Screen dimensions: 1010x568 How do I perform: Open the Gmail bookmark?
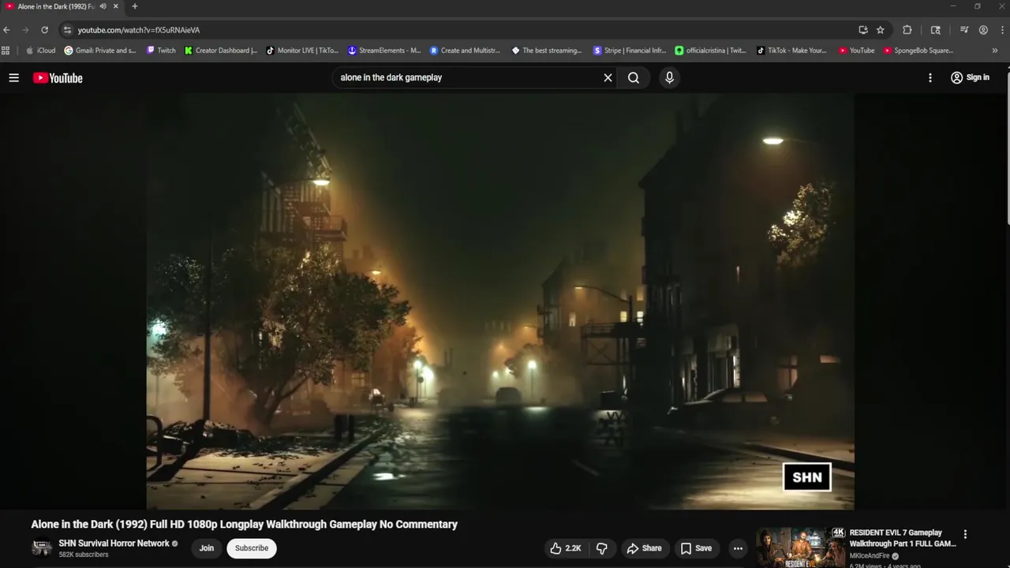(x=100, y=50)
